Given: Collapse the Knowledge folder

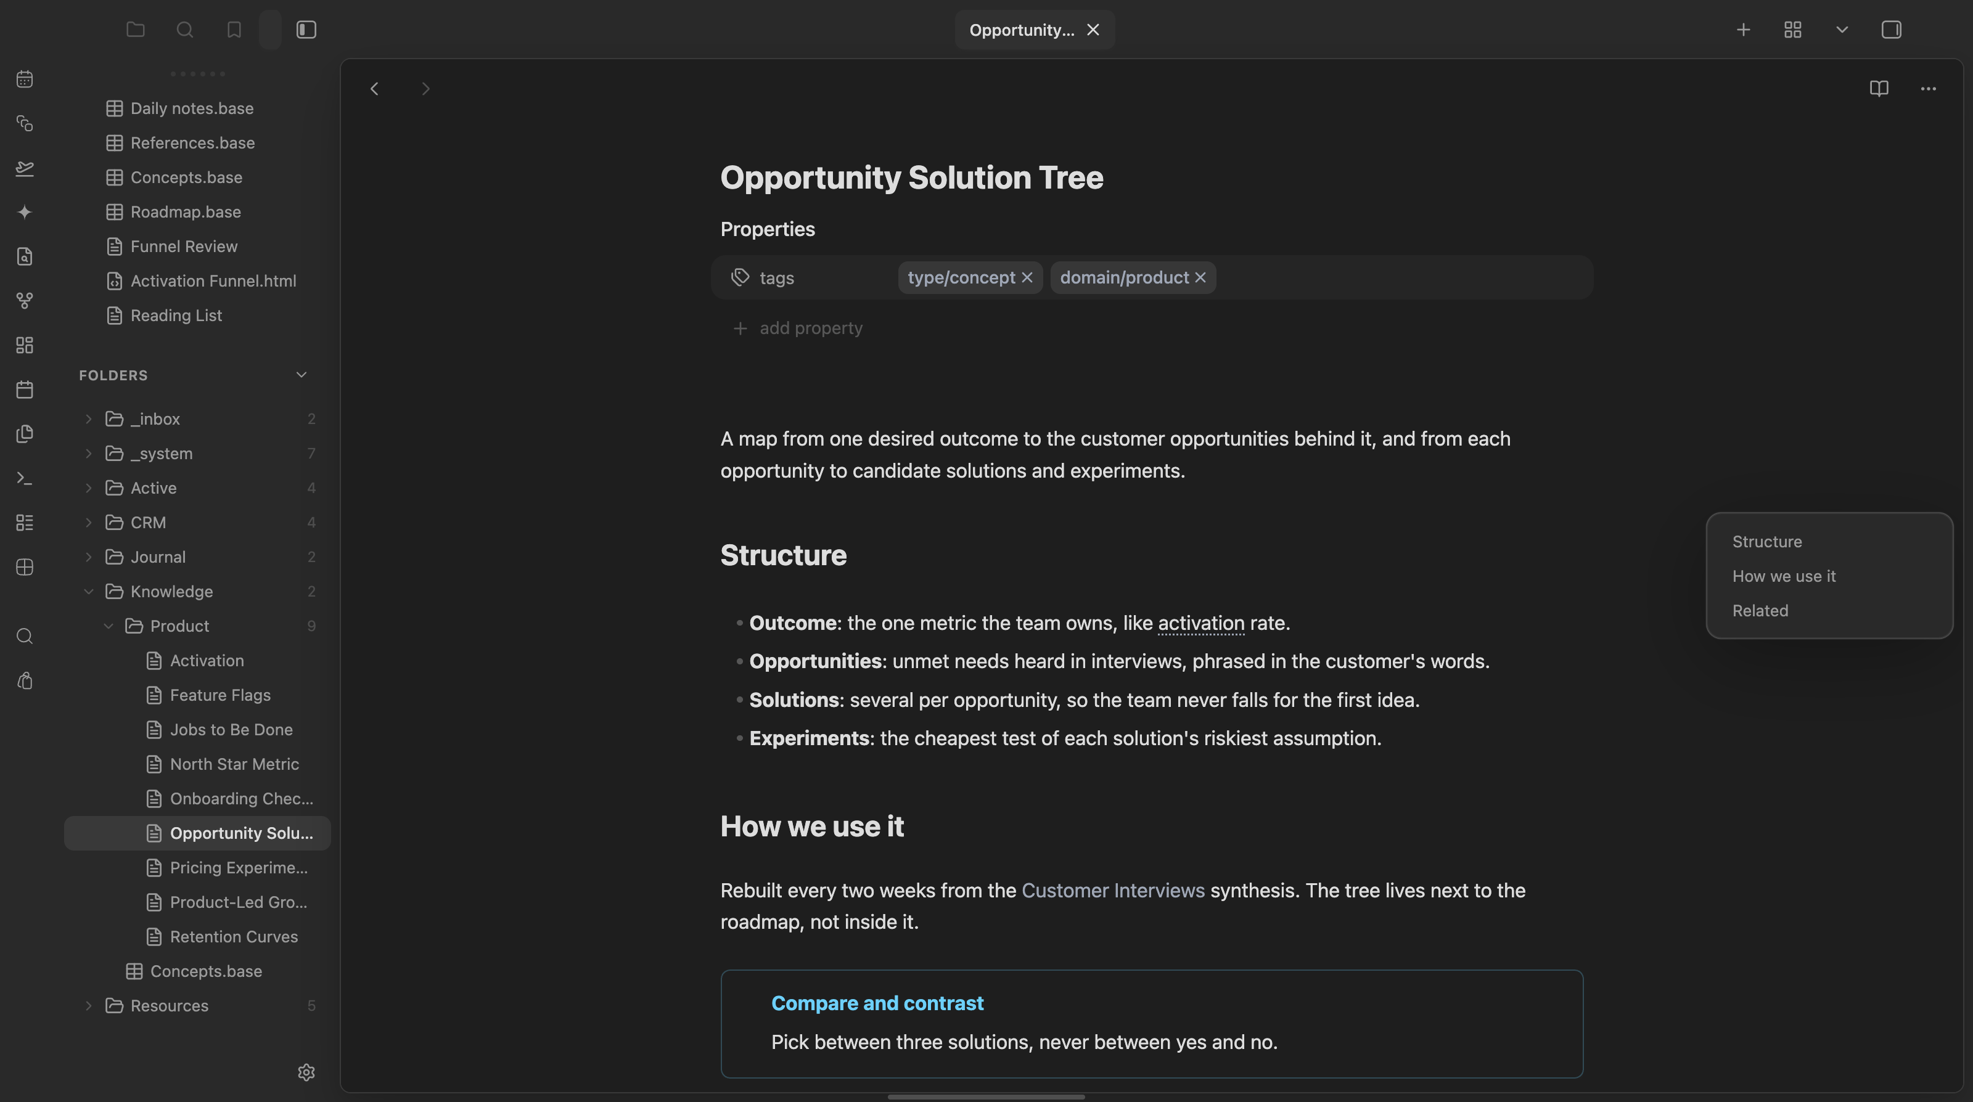Looking at the screenshot, I should tap(88, 591).
